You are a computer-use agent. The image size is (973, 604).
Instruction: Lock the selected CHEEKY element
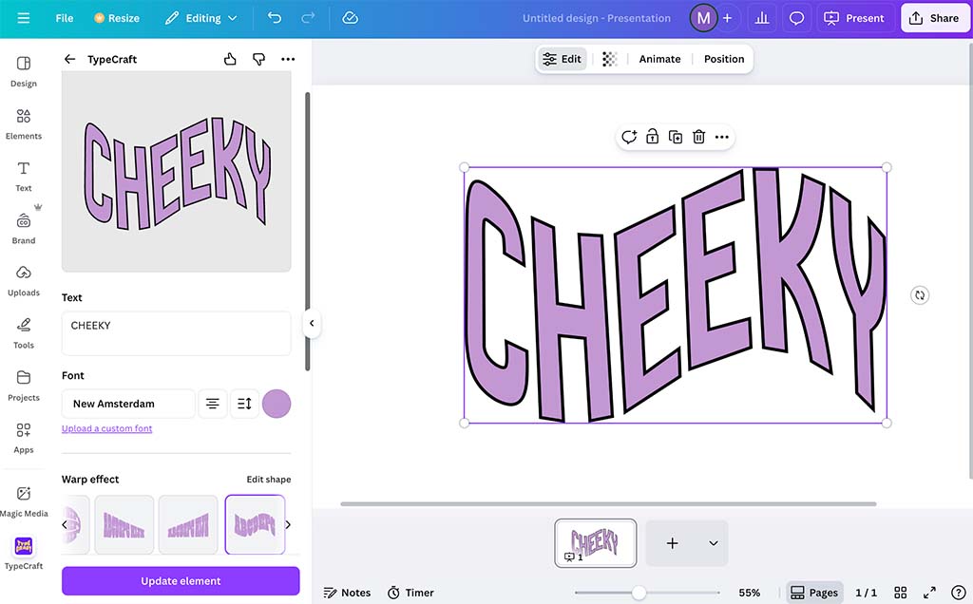click(x=652, y=136)
